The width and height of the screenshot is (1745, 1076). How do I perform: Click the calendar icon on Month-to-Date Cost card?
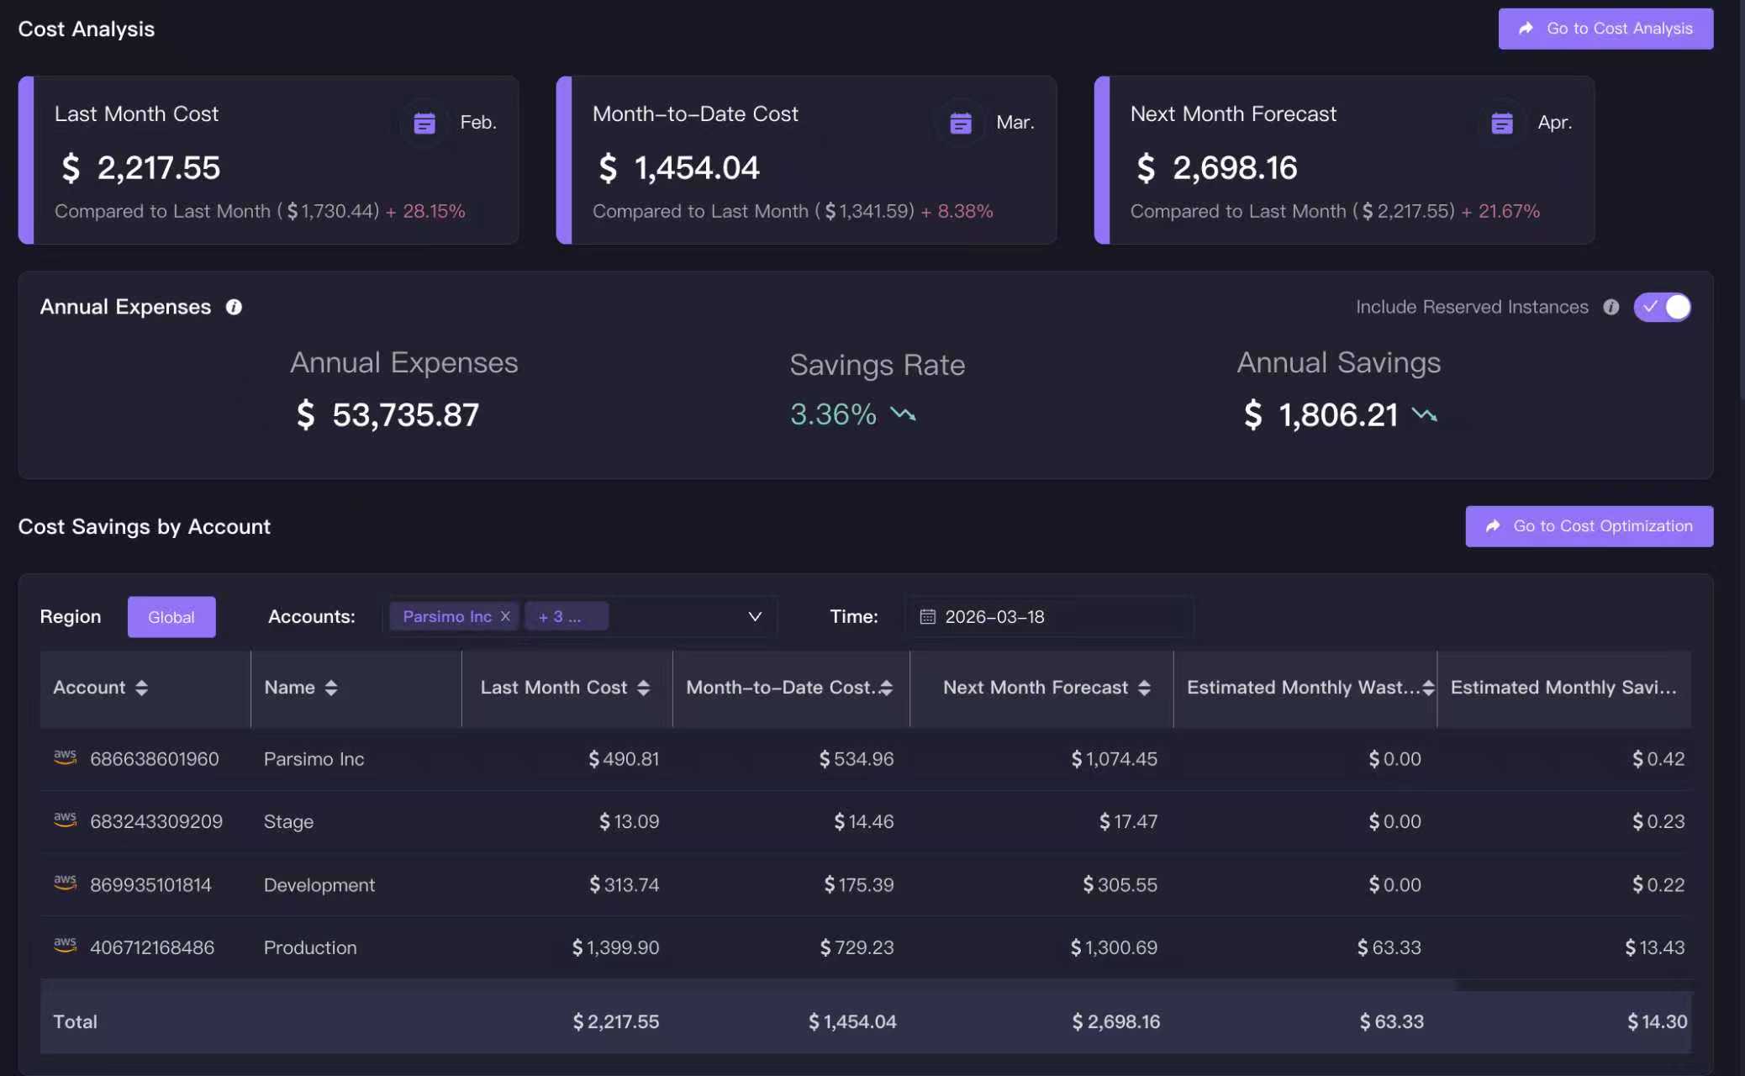pos(959,122)
